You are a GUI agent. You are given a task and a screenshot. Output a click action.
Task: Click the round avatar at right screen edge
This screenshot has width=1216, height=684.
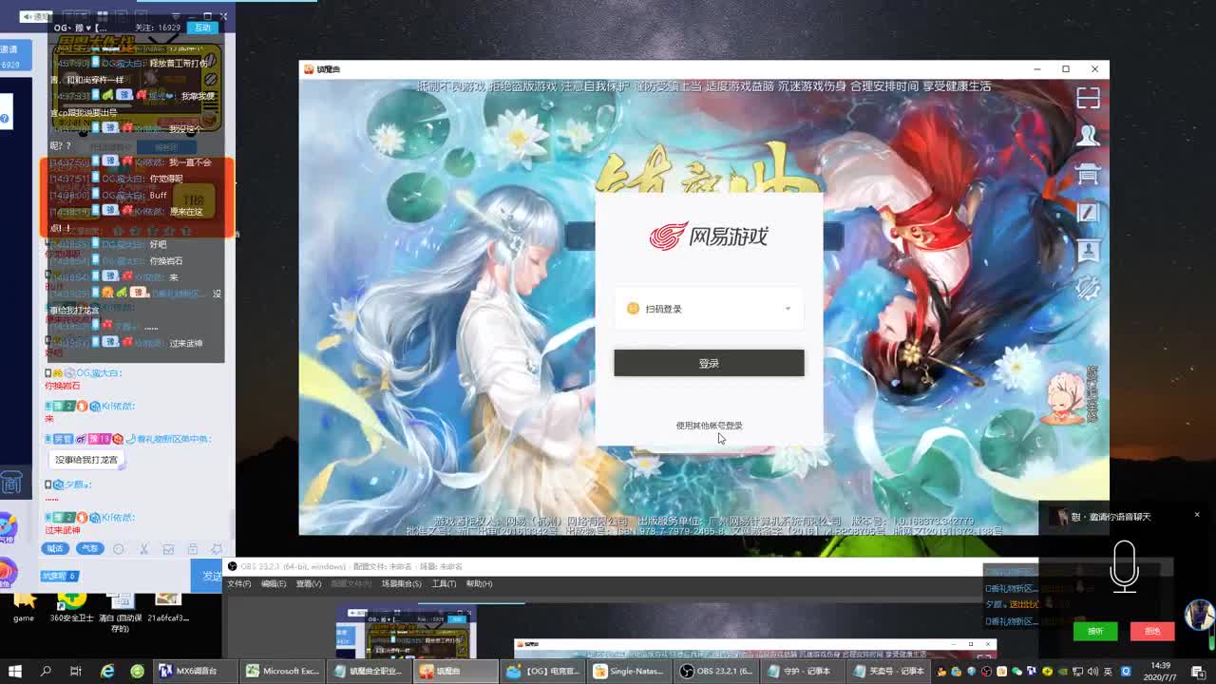(1201, 614)
